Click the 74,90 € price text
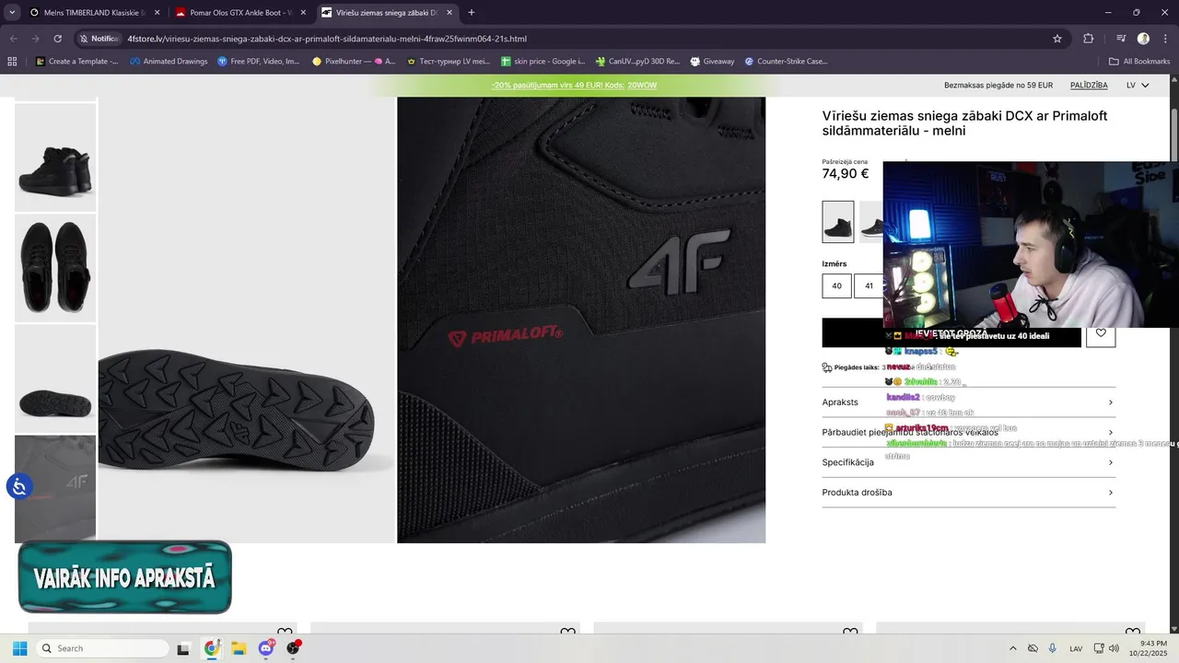 [x=846, y=173]
